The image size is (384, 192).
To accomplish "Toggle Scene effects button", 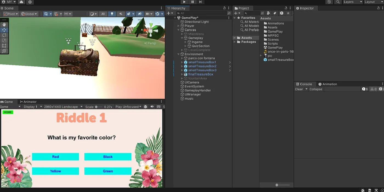I will pos(128,14).
